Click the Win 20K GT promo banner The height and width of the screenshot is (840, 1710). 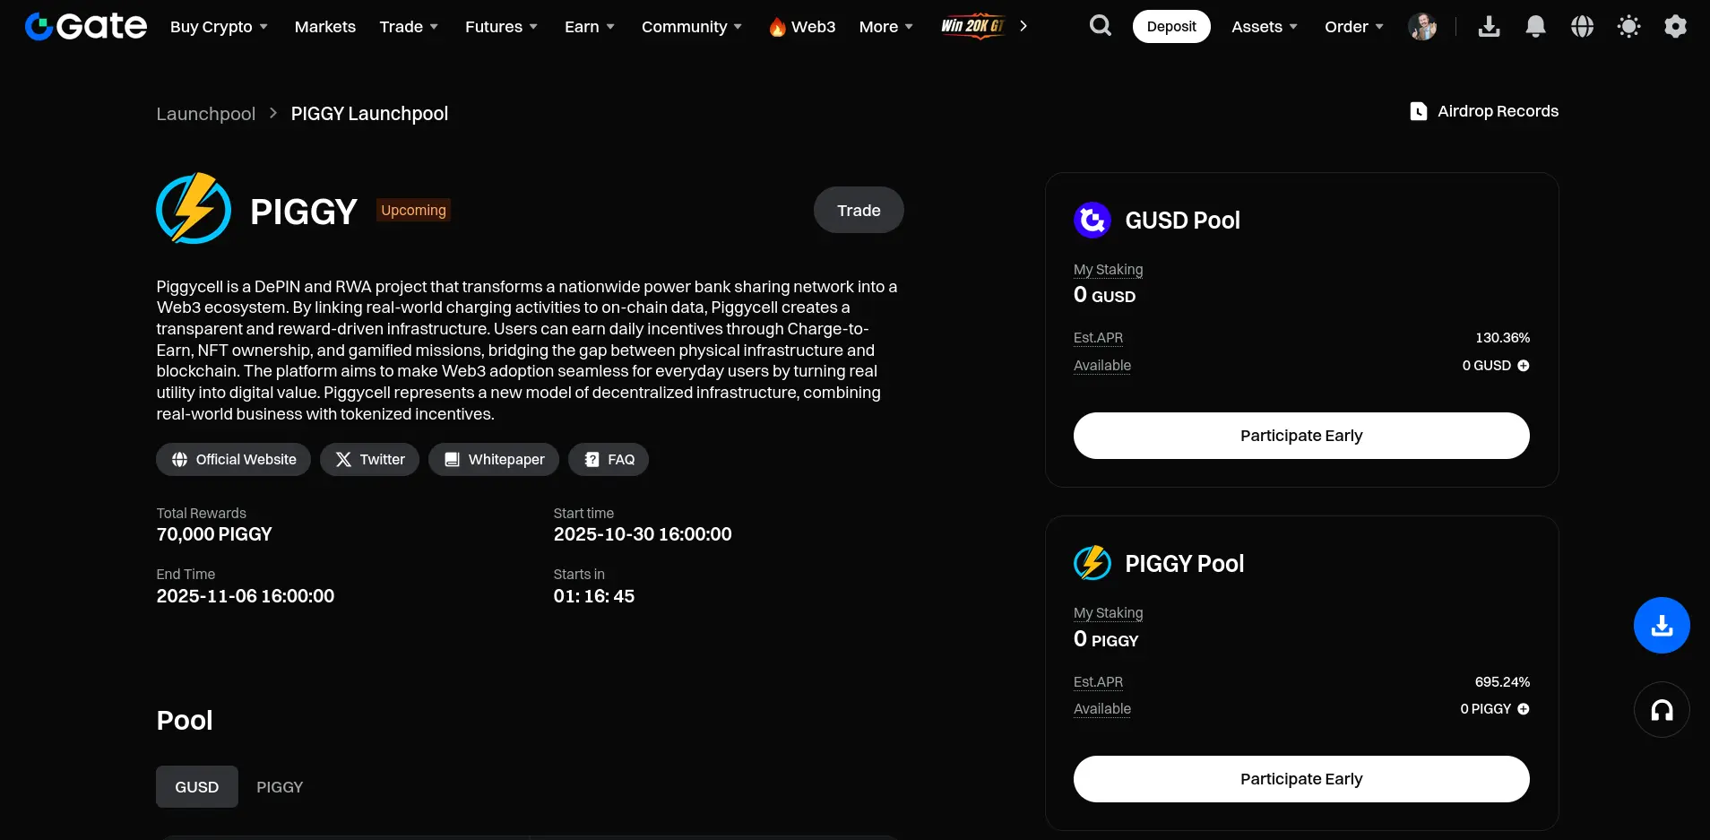tap(972, 26)
